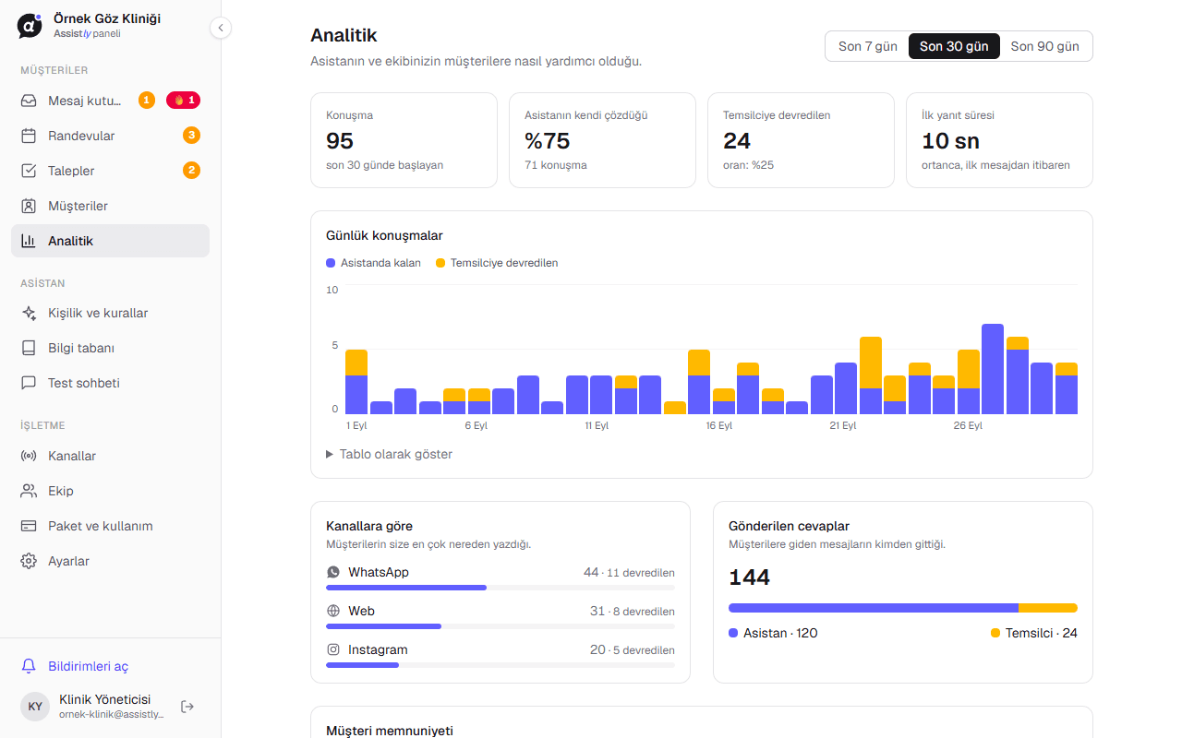Click the %75 Asistanın kendi çözdüğü card
This screenshot has height=738, width=1182.
coord(602,140)
